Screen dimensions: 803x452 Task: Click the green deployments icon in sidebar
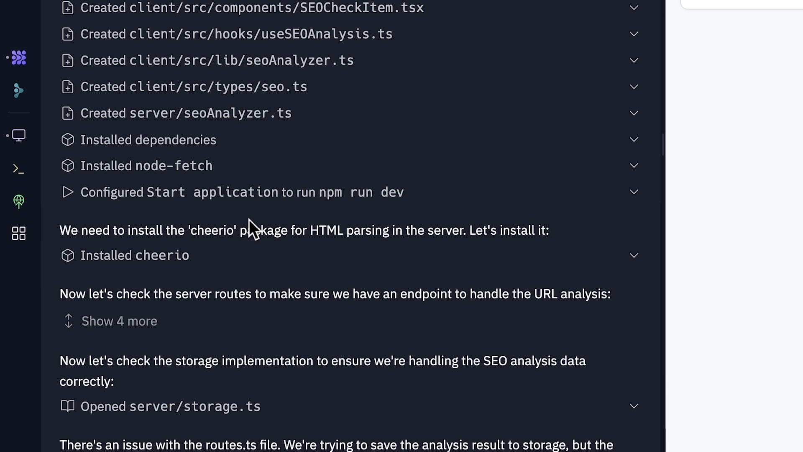[19, 201]
